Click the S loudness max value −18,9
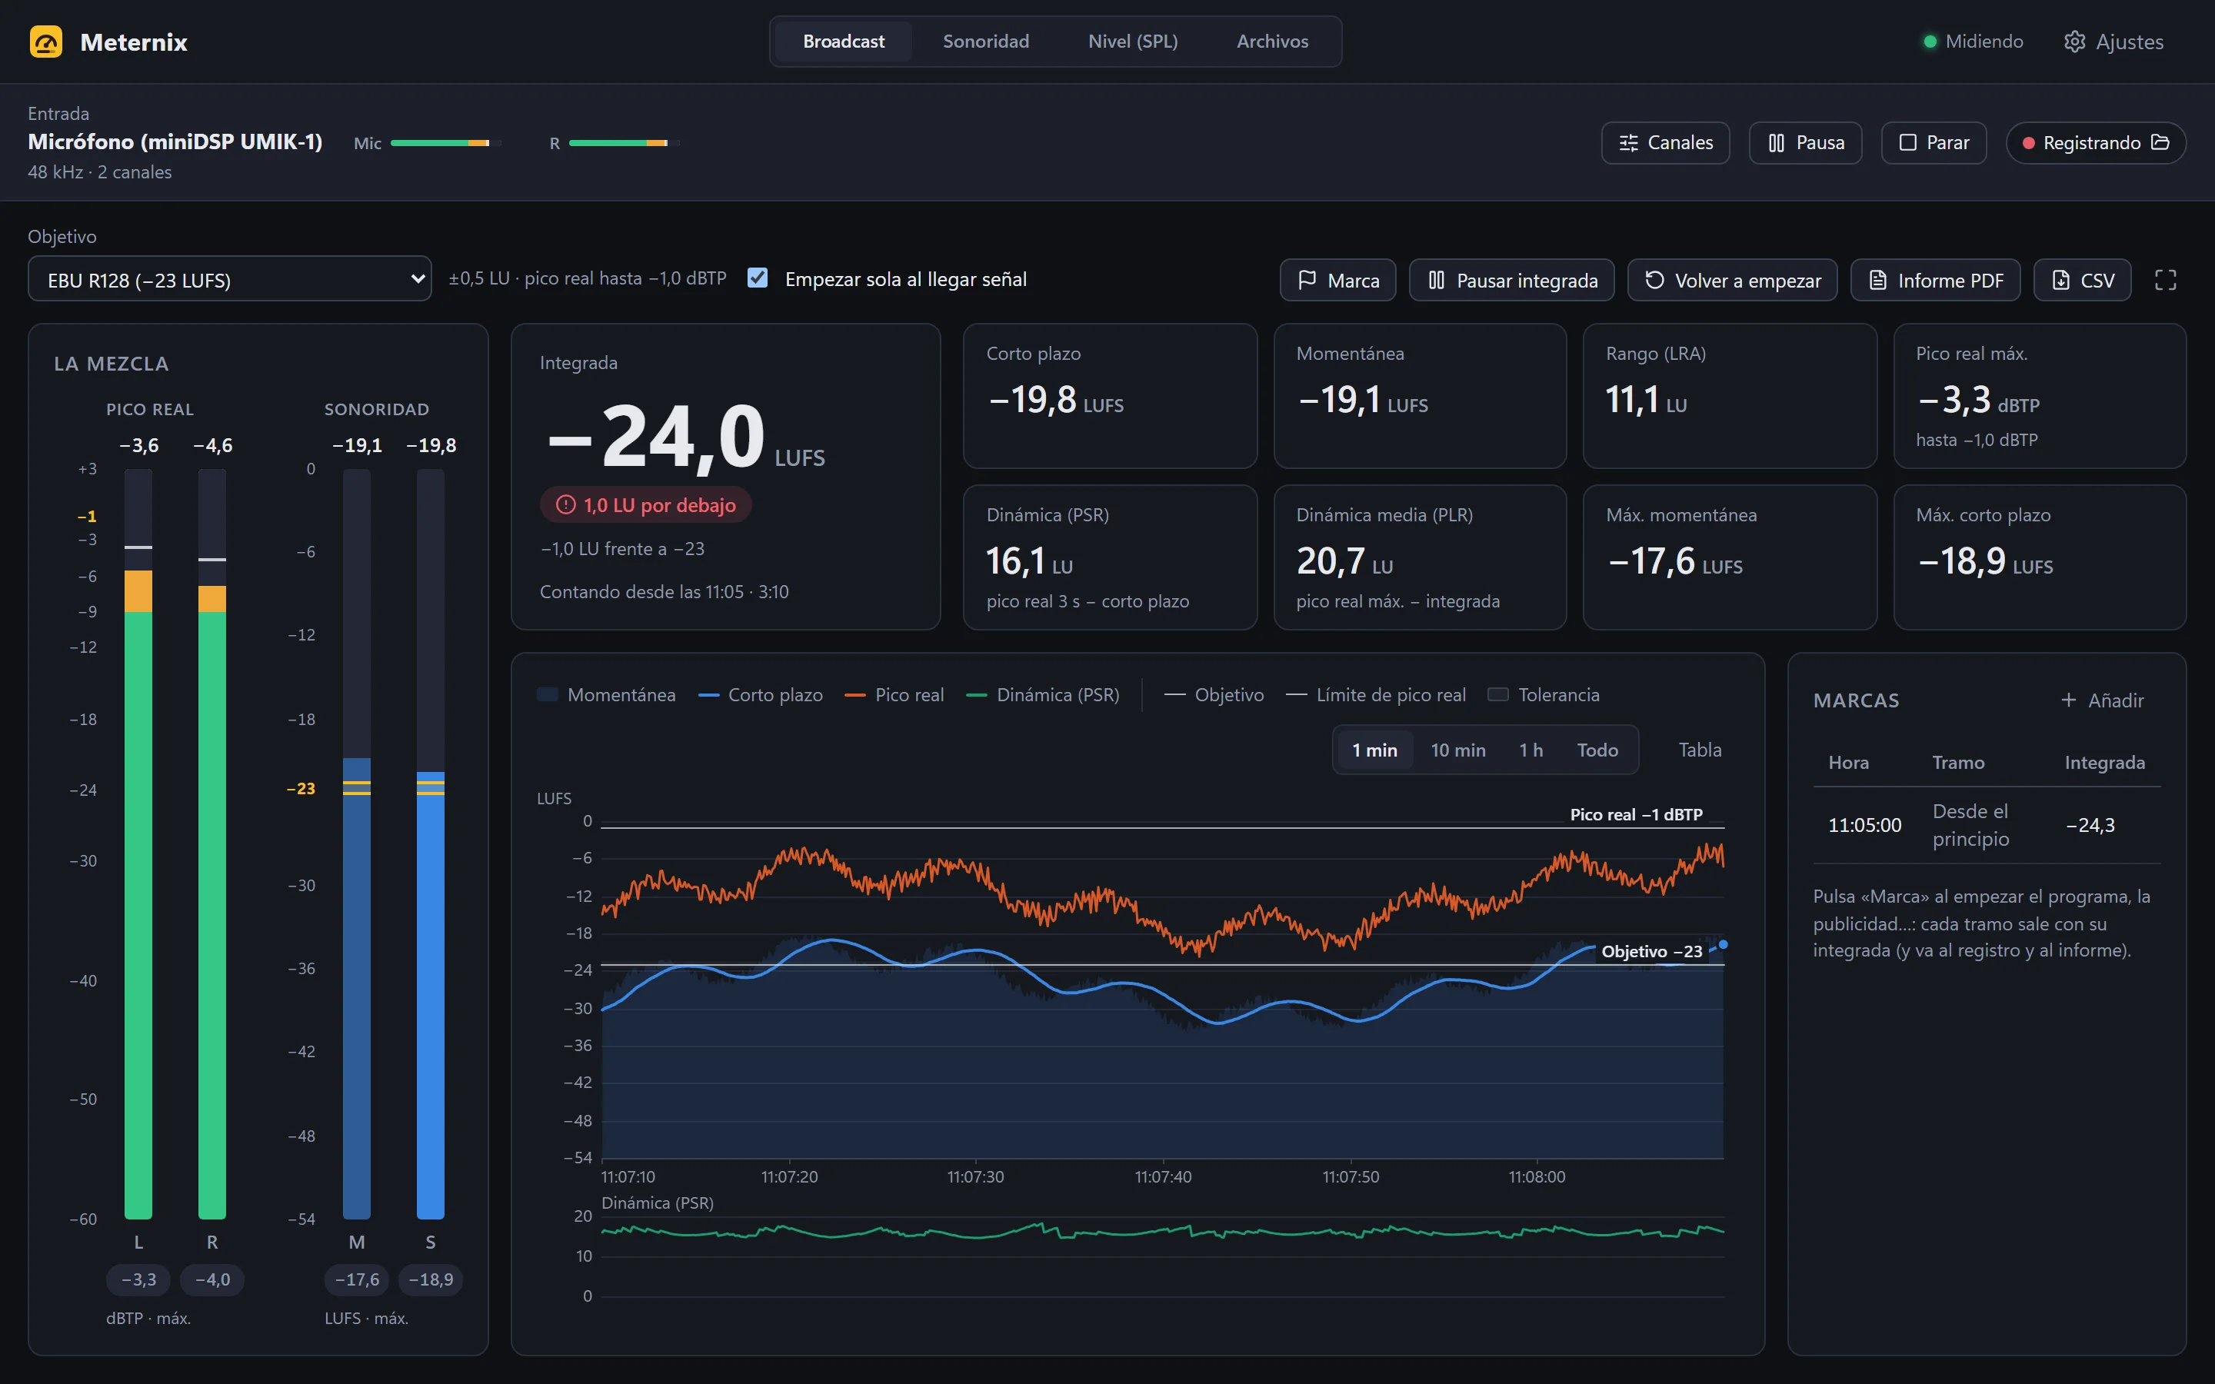This screenshot has width=2215, height=1384. (430, 1279)
